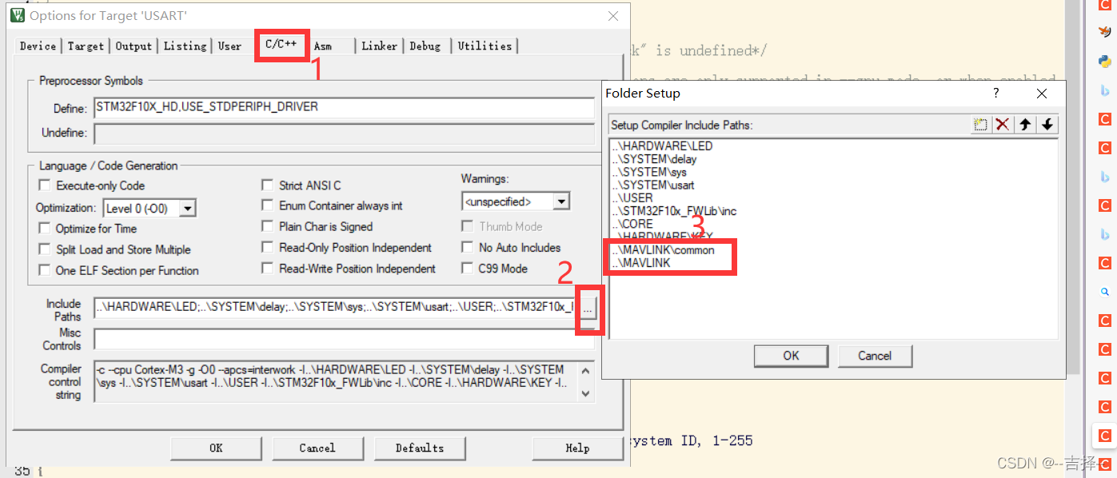The height and width of the screenshot is (478, 1117).
Task: Open the bird icon in sidebar
Action: point(1105,32)
